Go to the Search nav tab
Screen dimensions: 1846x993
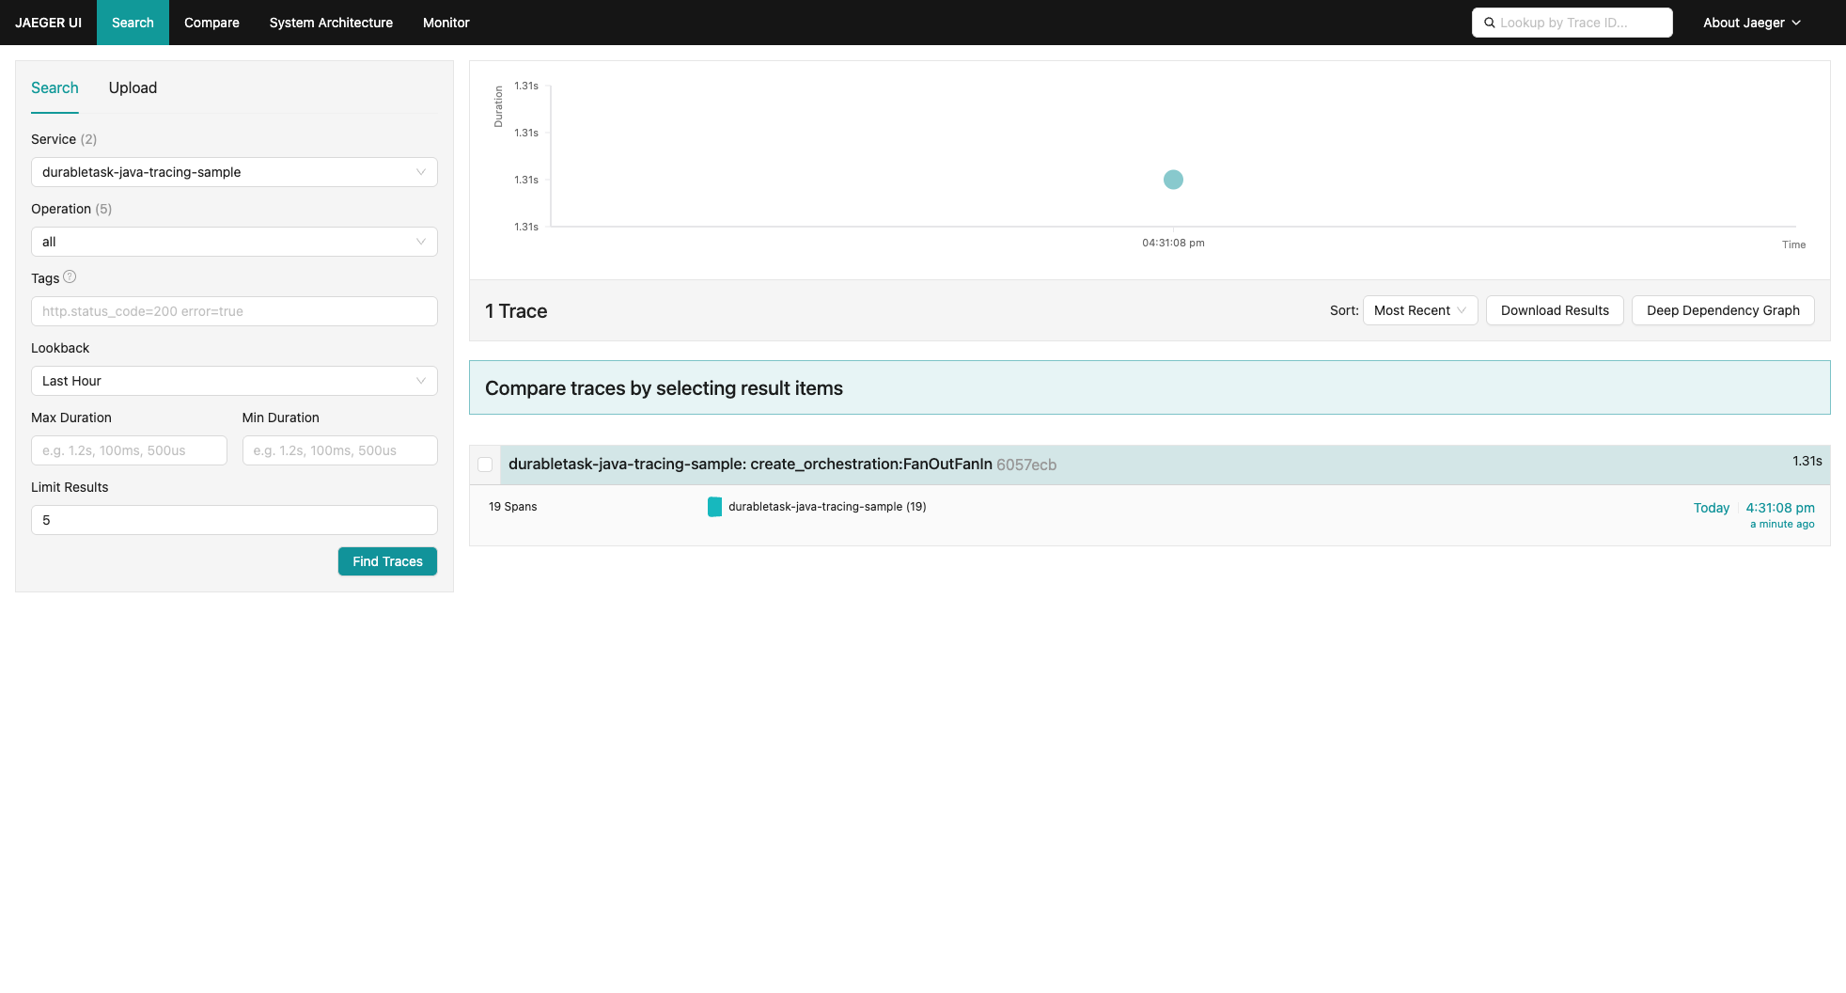133,23
